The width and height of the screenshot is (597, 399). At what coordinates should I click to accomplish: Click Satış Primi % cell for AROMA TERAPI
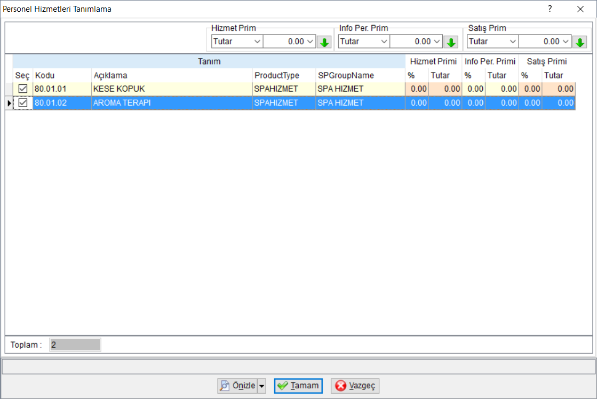point(530,103)
